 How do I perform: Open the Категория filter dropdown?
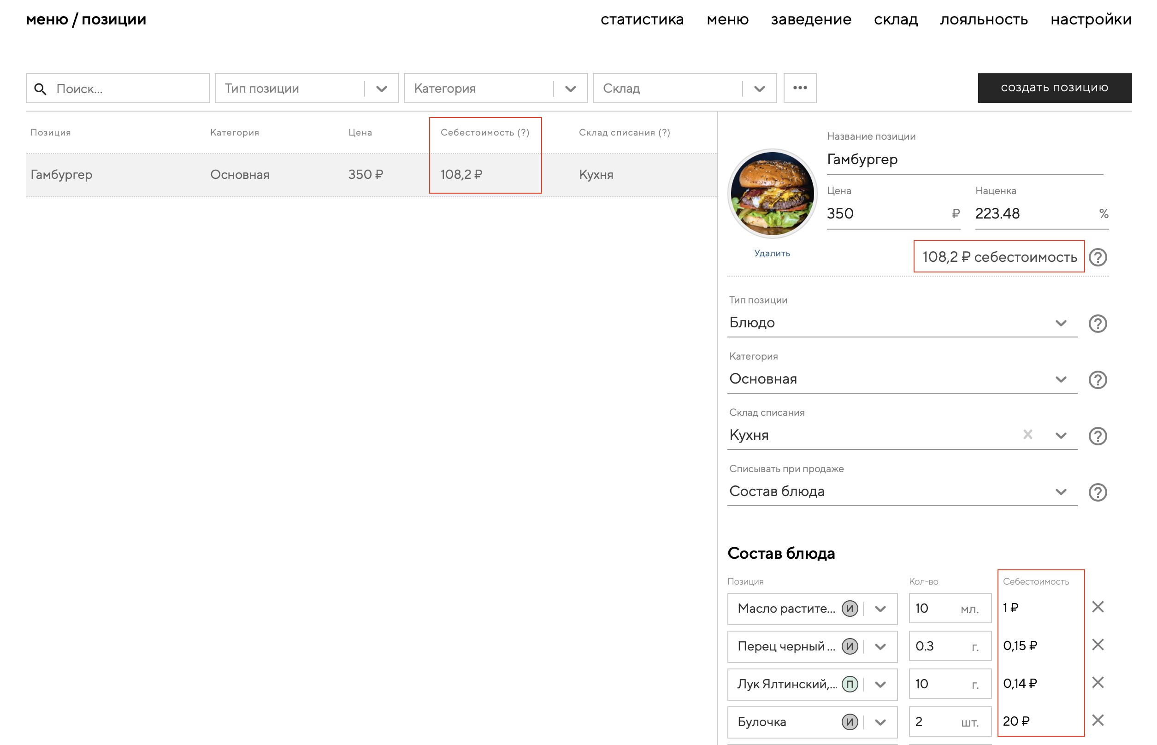pyautogui.click(x=570, y=89)
